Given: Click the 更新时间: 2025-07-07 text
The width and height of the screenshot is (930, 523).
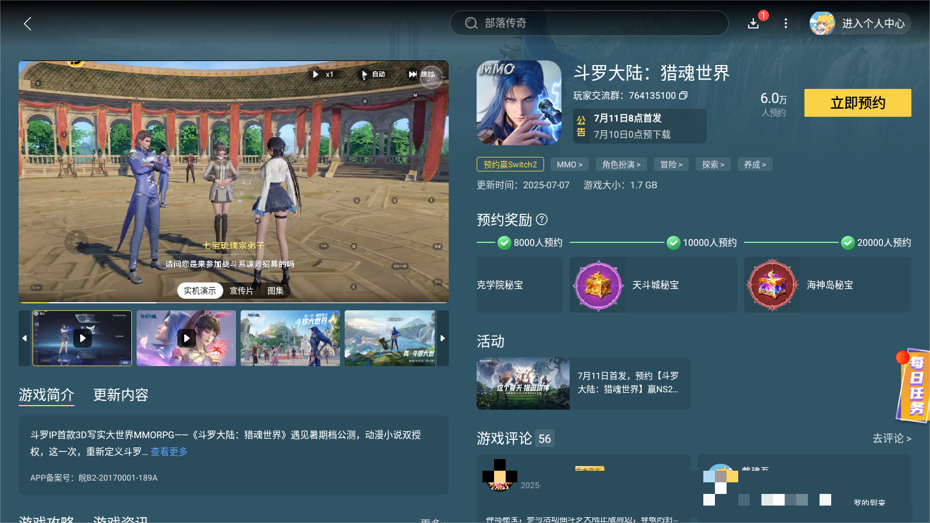Looking at the screenshot, I should (523, 185).
